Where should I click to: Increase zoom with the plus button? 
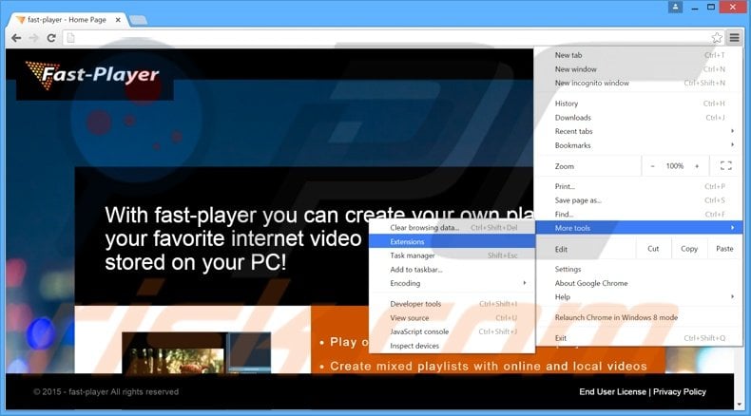[x=697, y=166]
